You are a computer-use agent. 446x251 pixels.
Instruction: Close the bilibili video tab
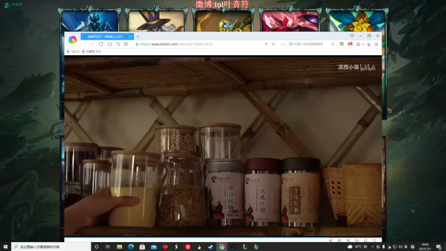(130, 36)
